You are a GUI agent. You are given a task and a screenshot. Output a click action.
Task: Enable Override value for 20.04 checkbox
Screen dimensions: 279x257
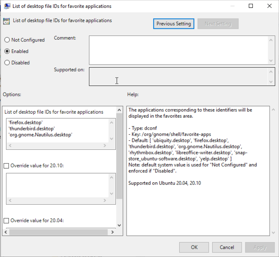(6, 220)
